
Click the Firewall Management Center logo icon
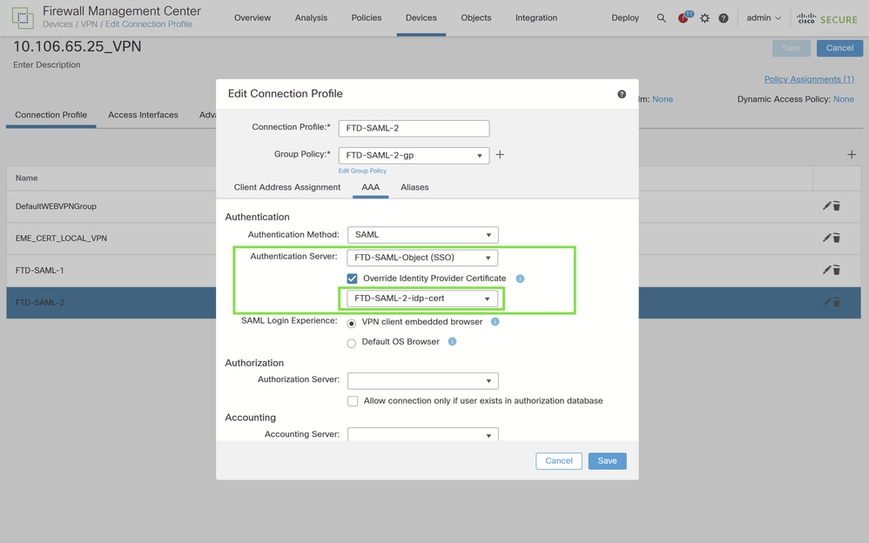[23, 17]
